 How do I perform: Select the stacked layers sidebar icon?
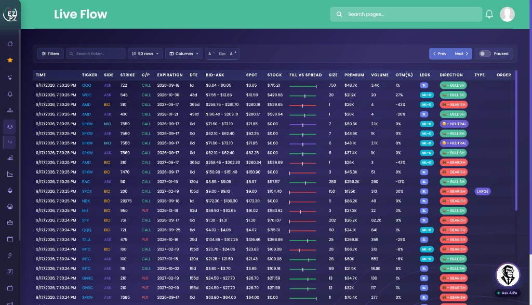10,127
